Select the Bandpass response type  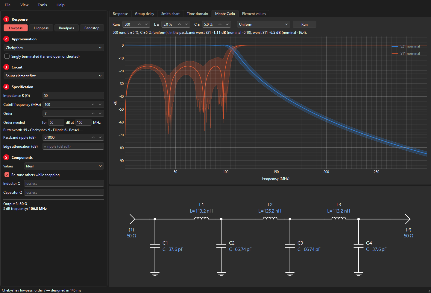66,28
